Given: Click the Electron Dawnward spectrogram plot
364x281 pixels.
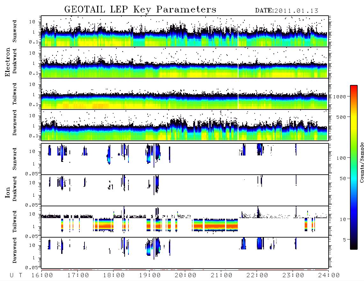Looking at the screenshot, I should 185,125.
